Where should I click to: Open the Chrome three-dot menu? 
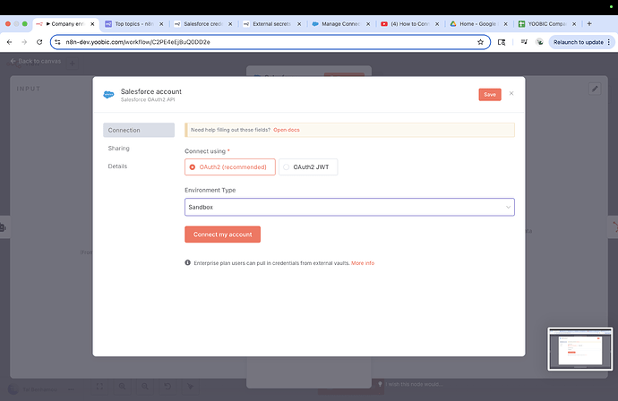tap(609, 42)
